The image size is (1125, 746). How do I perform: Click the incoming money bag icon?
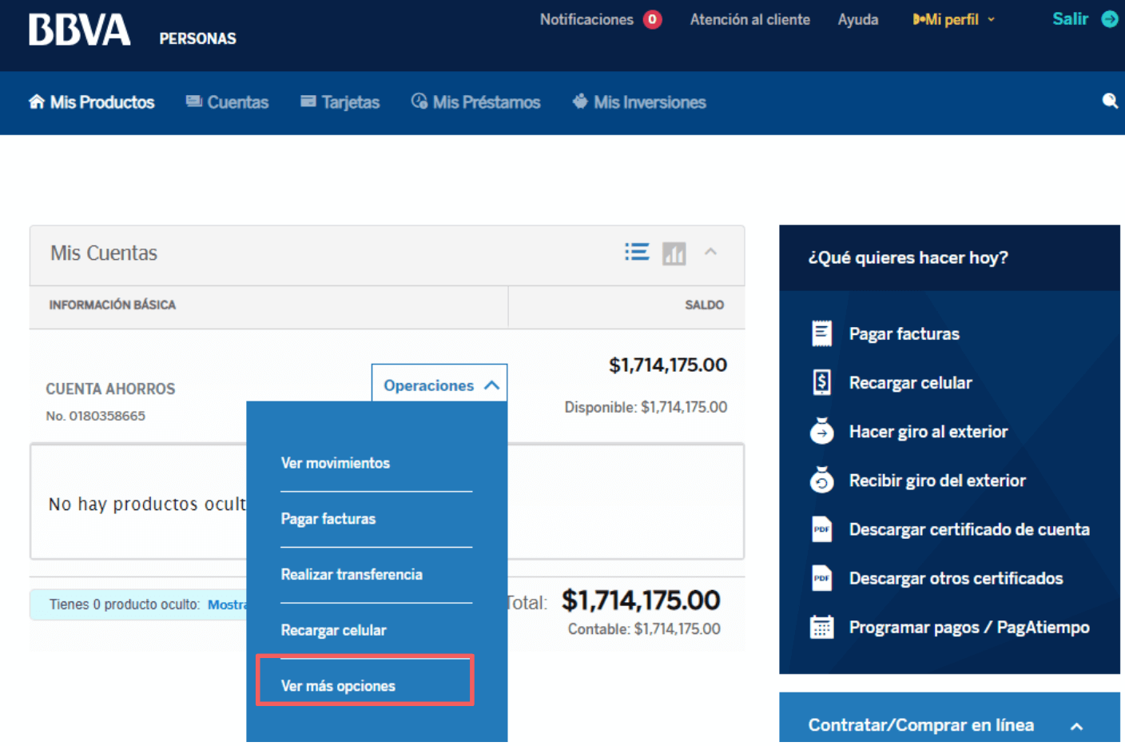tap(821, 480)
